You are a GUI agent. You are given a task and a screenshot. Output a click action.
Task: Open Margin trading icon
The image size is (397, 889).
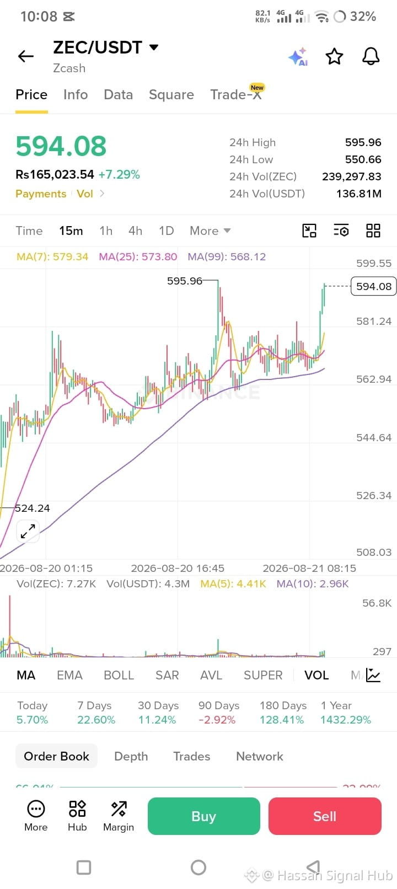pyautogui.click(x=119, y=816)
